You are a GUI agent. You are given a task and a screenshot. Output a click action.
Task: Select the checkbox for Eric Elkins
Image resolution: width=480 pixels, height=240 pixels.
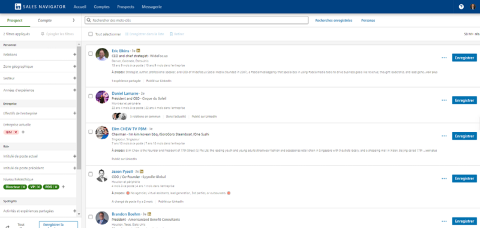(x=91, y=53)
